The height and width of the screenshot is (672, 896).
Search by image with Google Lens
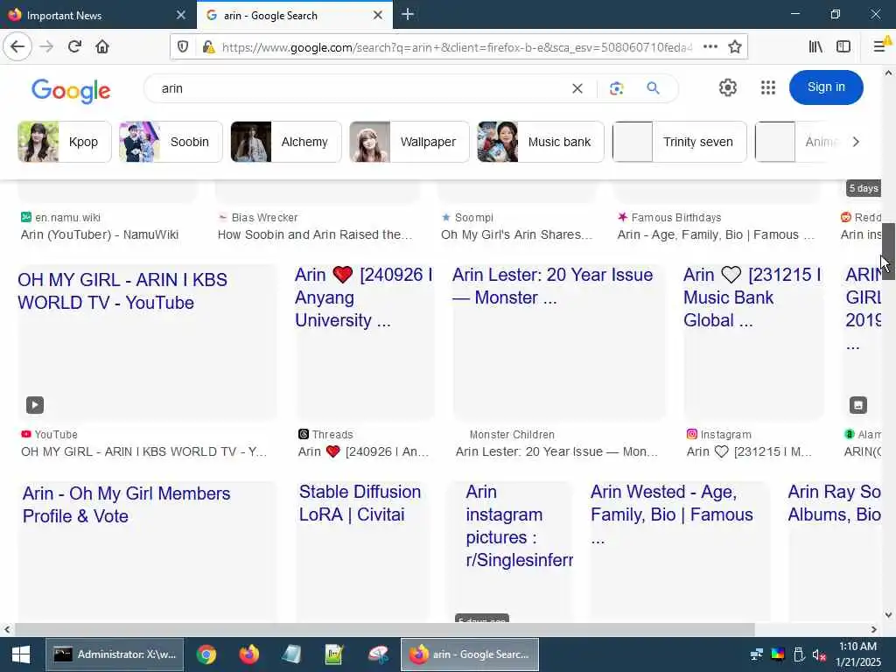[x=616, y=88]
